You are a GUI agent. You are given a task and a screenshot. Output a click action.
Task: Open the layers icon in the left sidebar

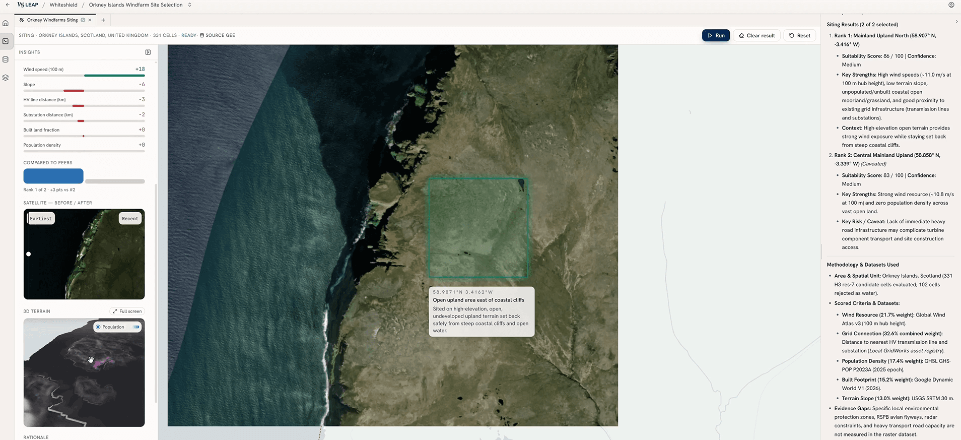[x=6, y=78]
